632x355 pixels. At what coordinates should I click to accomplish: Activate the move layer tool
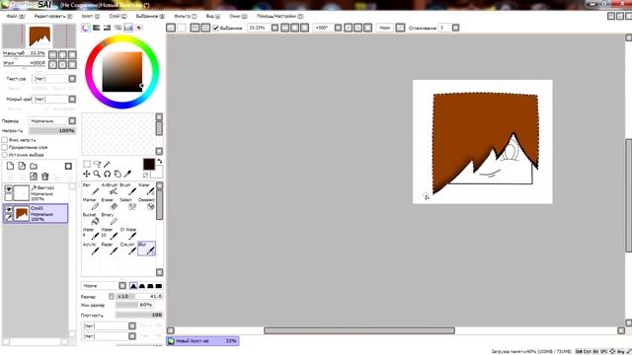(x=87, y=174)
